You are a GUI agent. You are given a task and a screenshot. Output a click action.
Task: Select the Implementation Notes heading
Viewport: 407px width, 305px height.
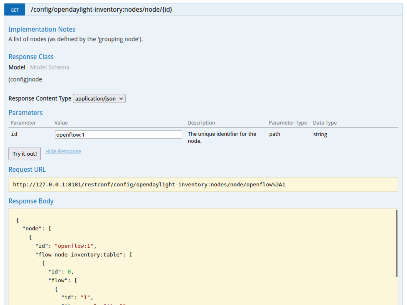coord(42,29)
